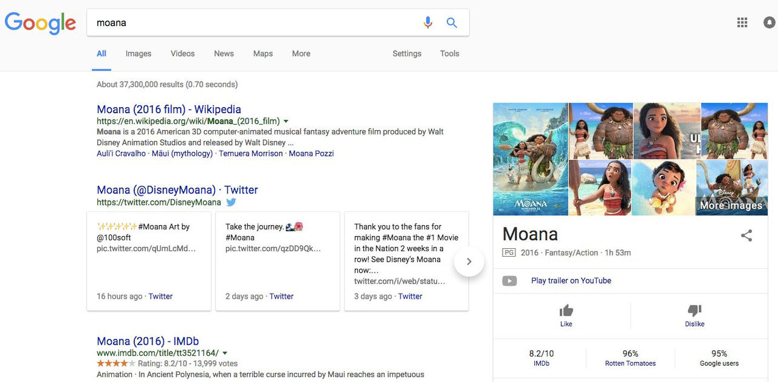The width and height of the screenshot is (778, 382).
Task: Click the thumbs down Dislike icon
Action: click(695, 310)
